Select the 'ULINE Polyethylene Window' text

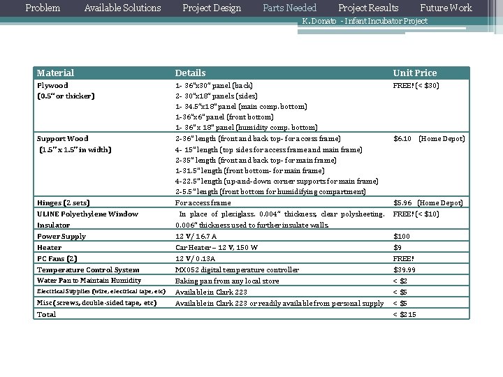click(87, 214)
